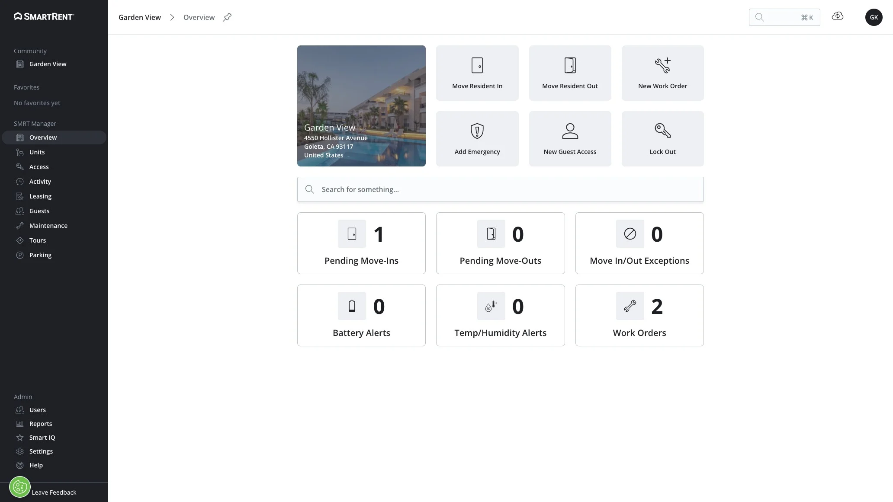Open Users under Admin
This screenshot has height=502, width=893.
54,410
